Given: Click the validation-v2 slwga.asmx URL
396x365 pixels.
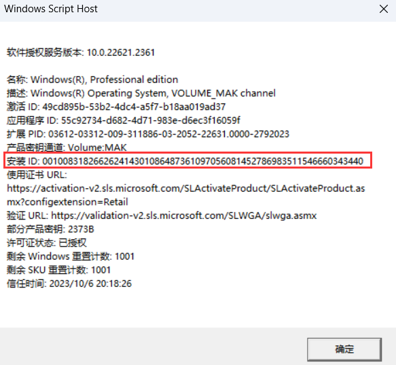Looking at the screenshot, I should point(184,215).
